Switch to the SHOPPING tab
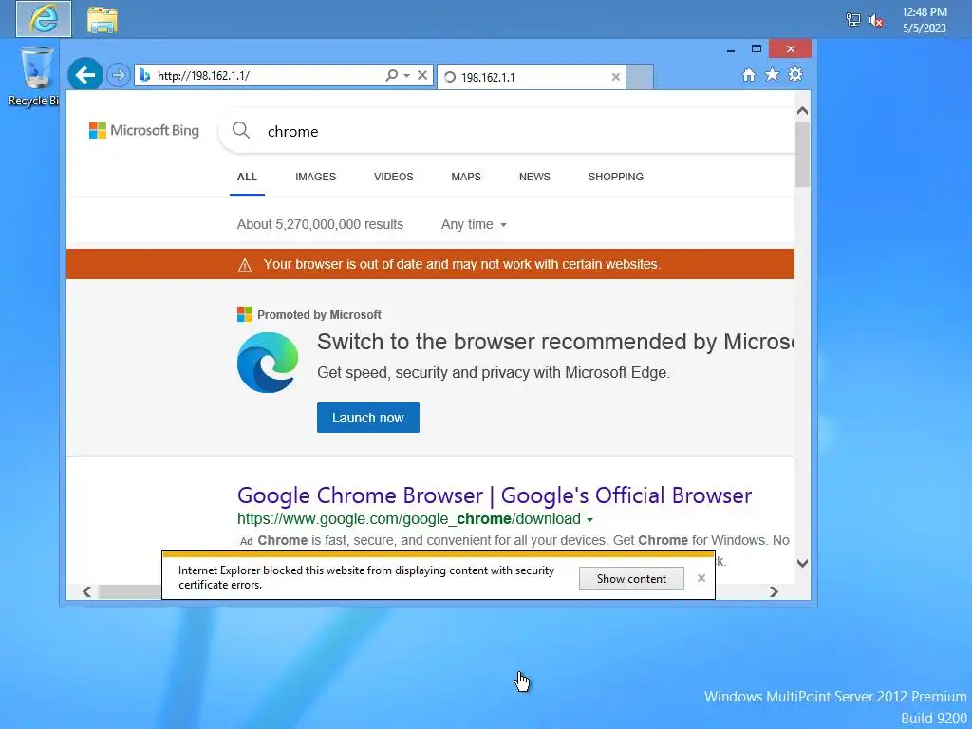 coord(615,177)
